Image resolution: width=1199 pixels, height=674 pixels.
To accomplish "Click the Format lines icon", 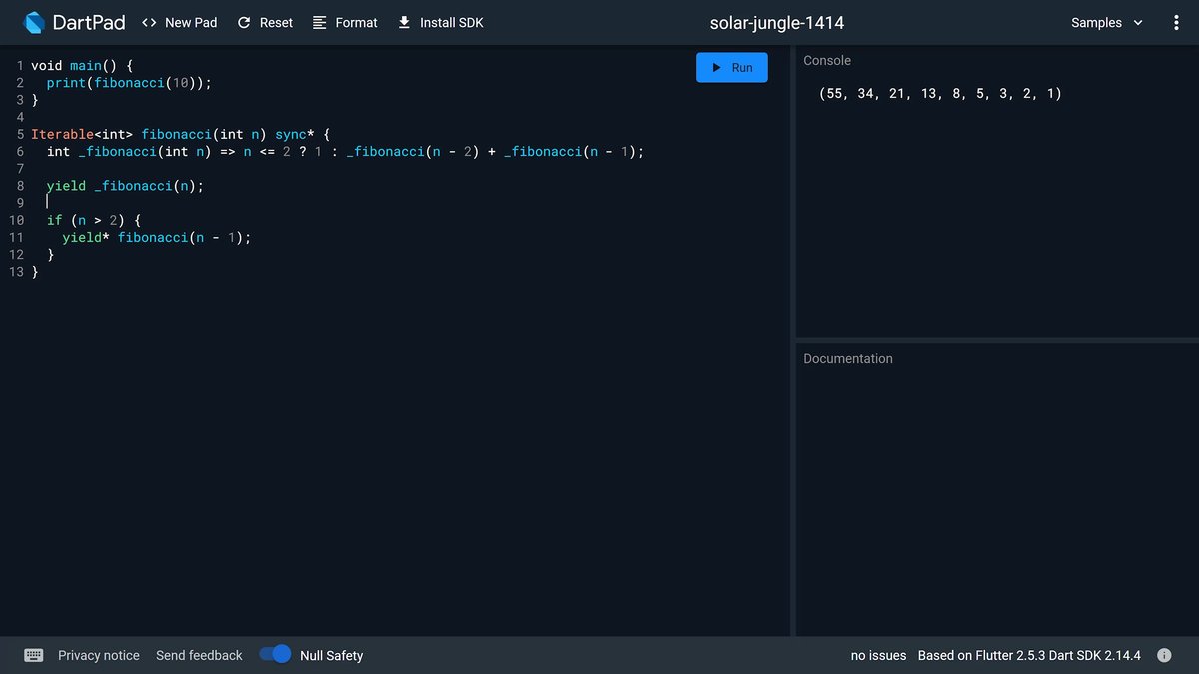I will click(x=320, y=22).
